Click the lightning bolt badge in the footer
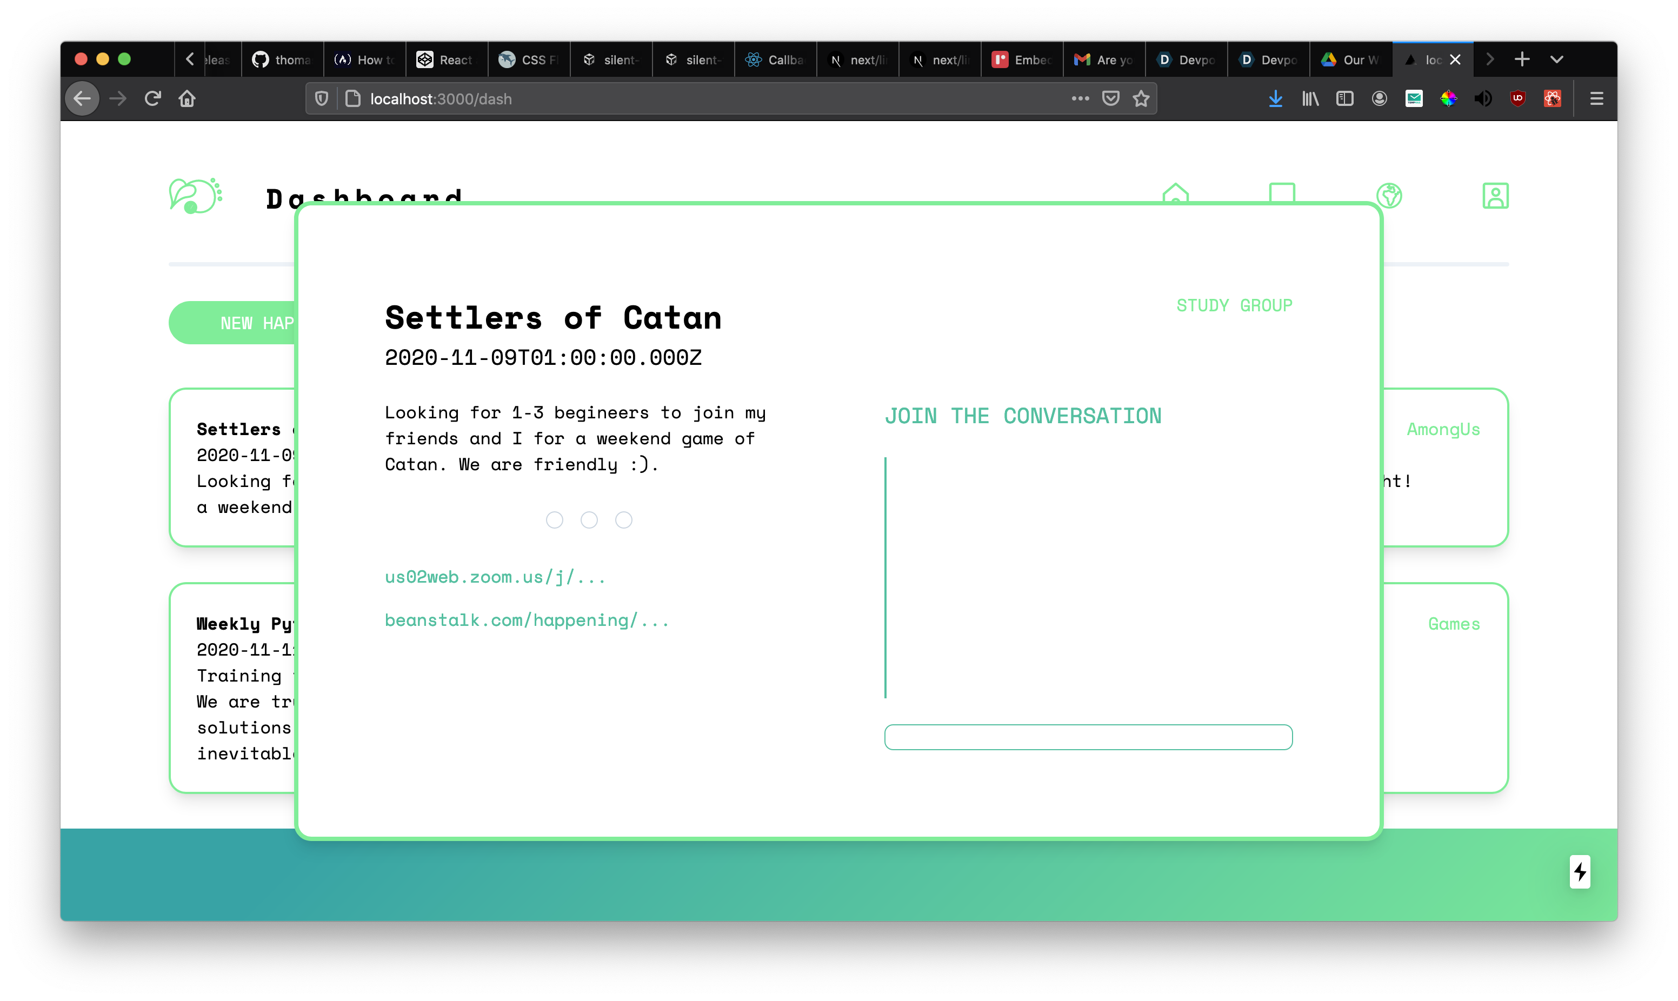Viewport: 1678px width, 1001px height. 1580,871
